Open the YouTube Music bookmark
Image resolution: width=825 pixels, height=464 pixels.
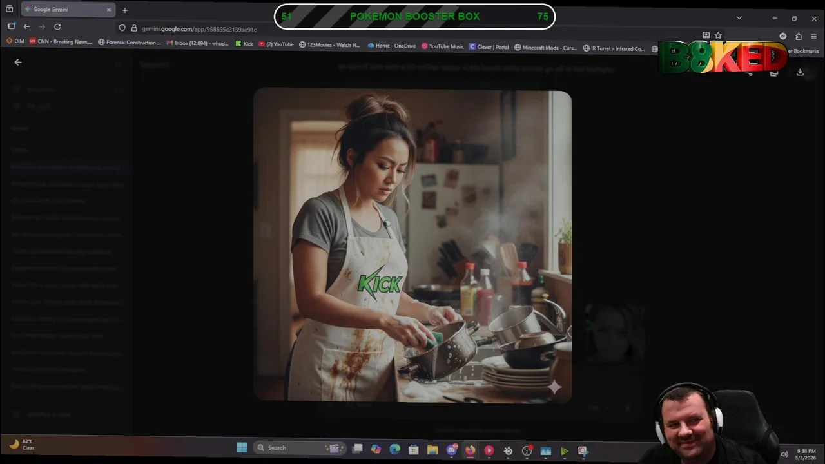[x=443, y=46]
